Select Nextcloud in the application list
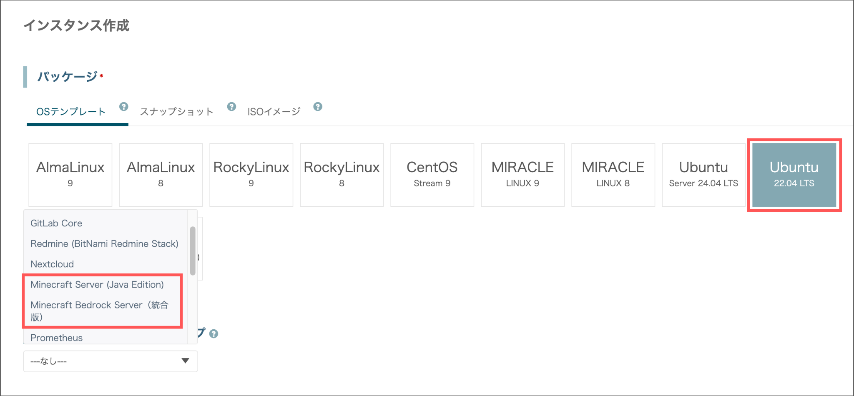Viewport: 854px width, 396px height. tap(52, 264)
